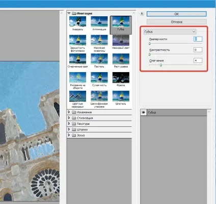Expand the Текстура folder
The height and width of the screenshot is (204, 216).
tap(69, 124)
